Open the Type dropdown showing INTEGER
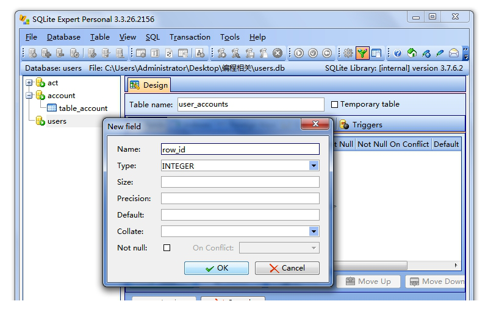 tap(314, 166)
